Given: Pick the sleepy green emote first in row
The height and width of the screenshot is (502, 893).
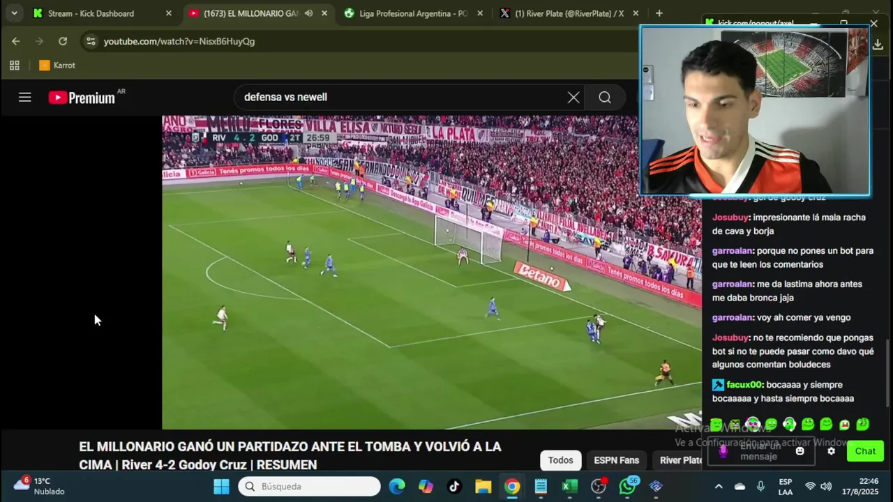Looking at the screenshot, I should (716, 424).
